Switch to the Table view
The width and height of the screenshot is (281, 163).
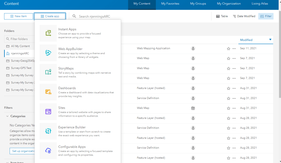point(222,16)
